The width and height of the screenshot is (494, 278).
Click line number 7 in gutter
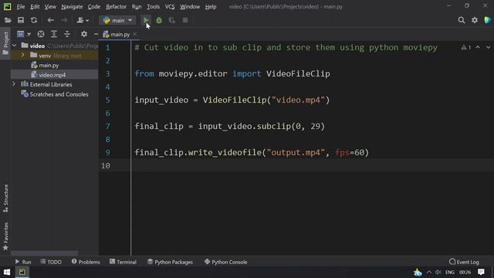click(x=108, y=127)
